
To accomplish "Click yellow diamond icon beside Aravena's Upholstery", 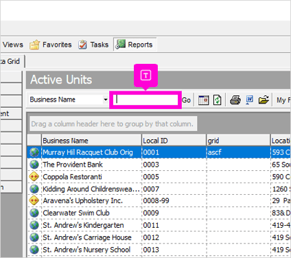I will [34, 201].
